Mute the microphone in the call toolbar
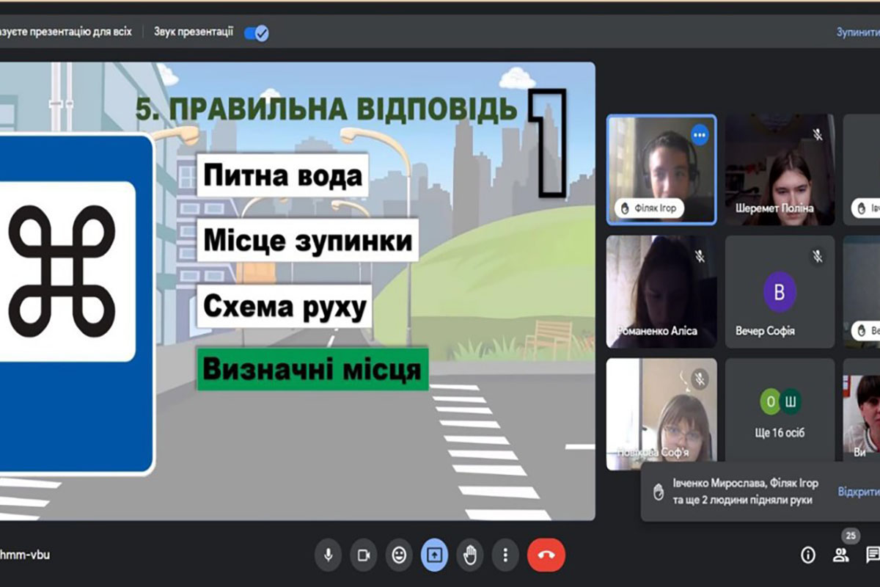This screenshot has width=880, height=587. [x=329, y=555]
